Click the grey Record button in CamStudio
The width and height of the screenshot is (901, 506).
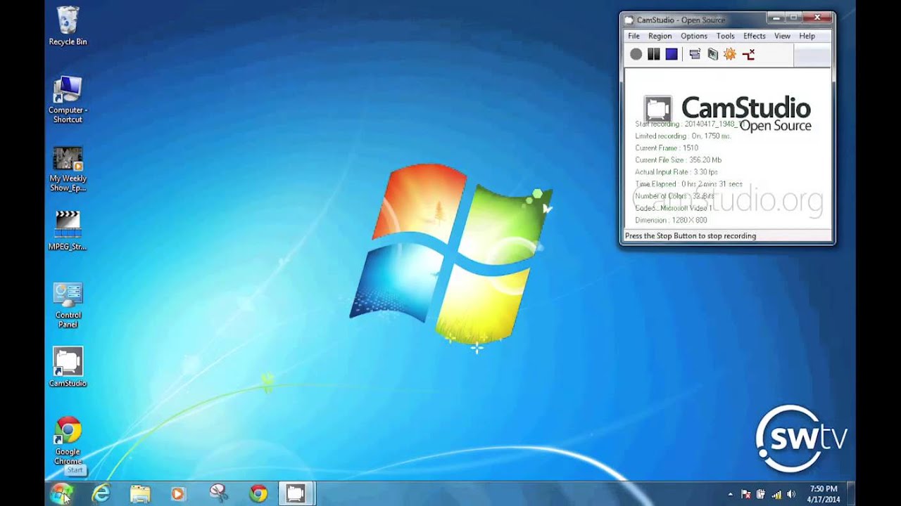click(x=636, y=54)
